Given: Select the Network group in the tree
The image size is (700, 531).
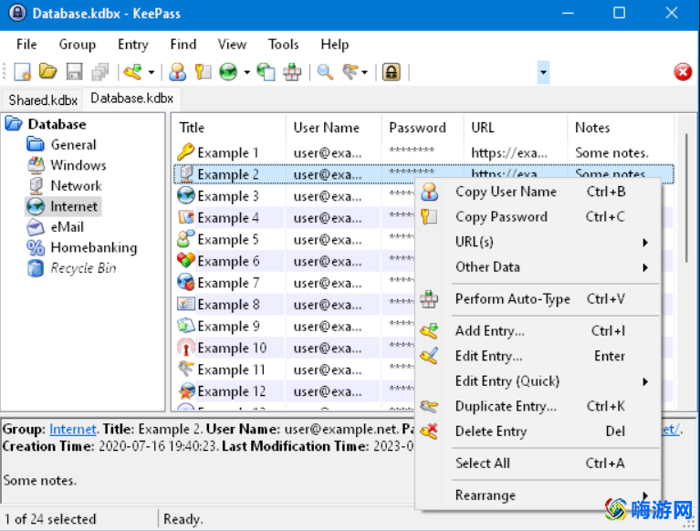Looking at the screenshot, I should [x=76, y=185].
